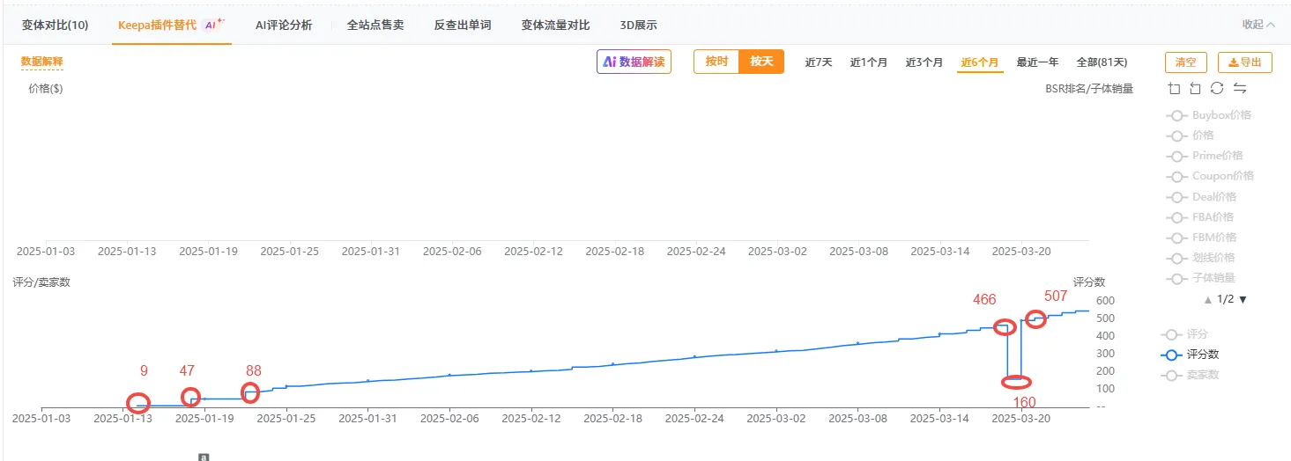Select the Keepa插件替代 tab

(157, 25)
